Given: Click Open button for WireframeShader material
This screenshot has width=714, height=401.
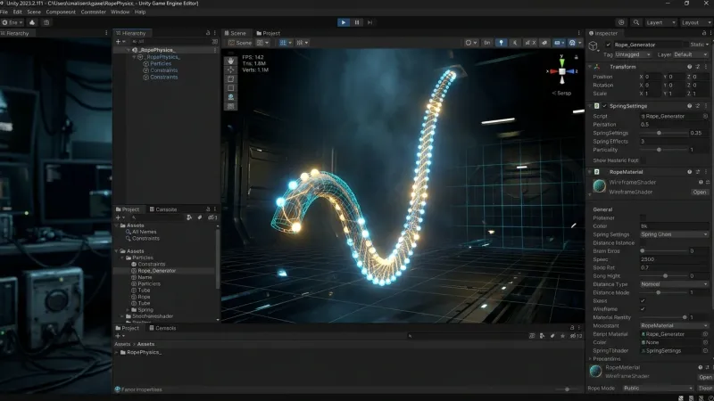Looking at the screenshot, I should click(x=700, y=192).
